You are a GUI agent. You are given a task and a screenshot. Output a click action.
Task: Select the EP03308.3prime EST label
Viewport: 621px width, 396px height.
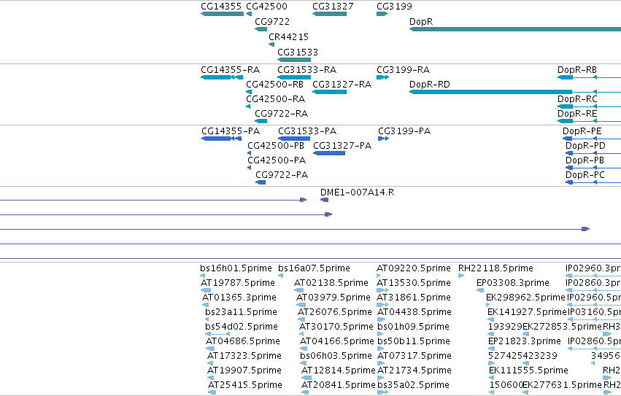click(512, 283)
